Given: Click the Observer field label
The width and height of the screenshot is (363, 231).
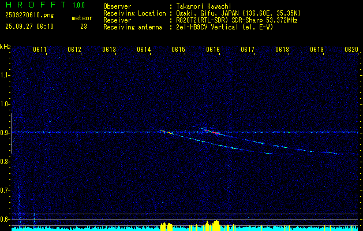Looking at the screenshot, I should pos(117,6).
